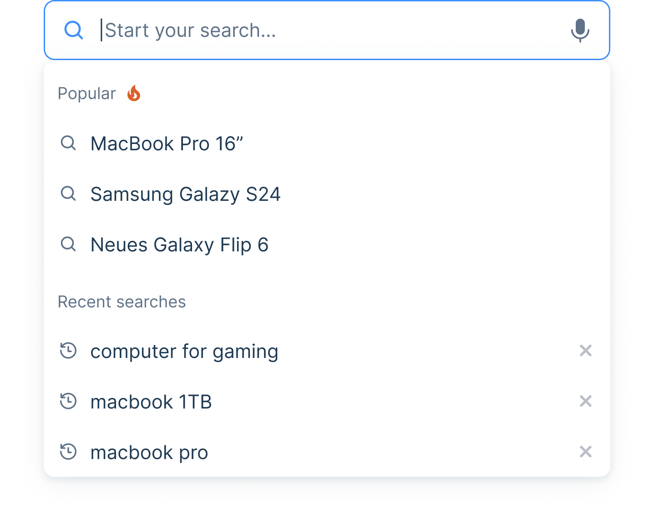
Task: Choose the Samsung Galazy S24 suggestion
Action: (185, 194)
